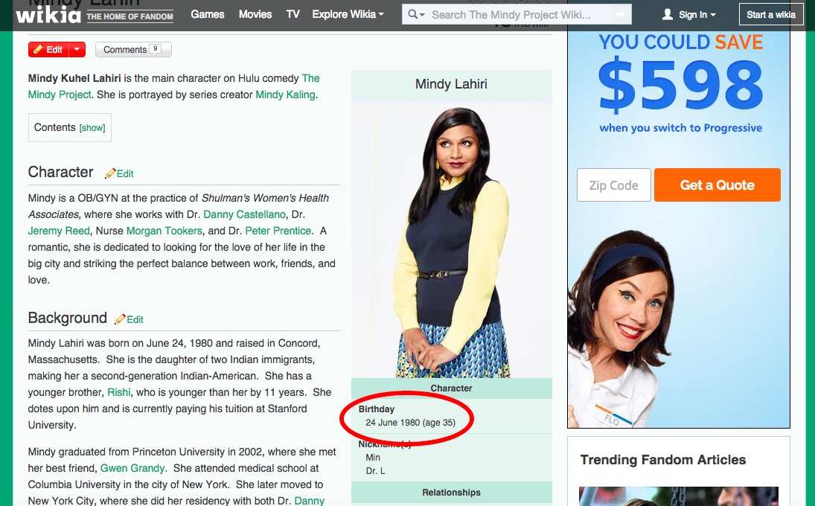Open the Games menu item
This screenshot has width=815, height=506.
pyautogui.click(x=208, y=15)
